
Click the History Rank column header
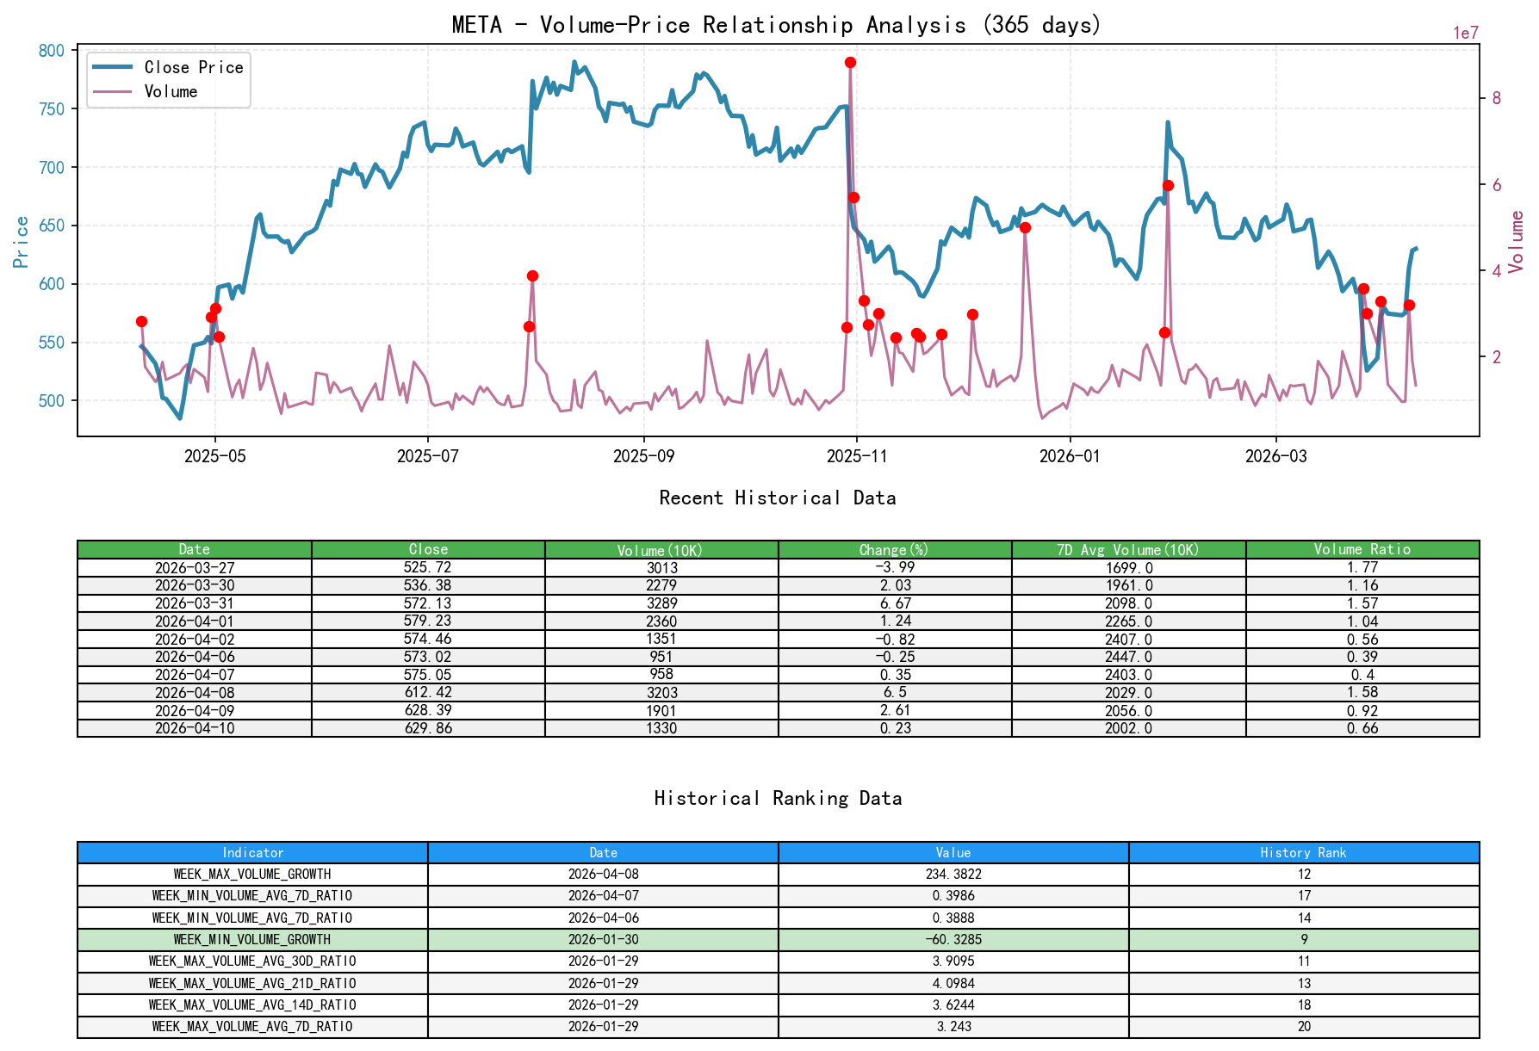point(1304,853)
